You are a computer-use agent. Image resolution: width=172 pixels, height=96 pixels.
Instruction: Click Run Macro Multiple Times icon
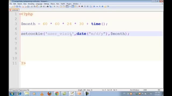pos(88,6)
